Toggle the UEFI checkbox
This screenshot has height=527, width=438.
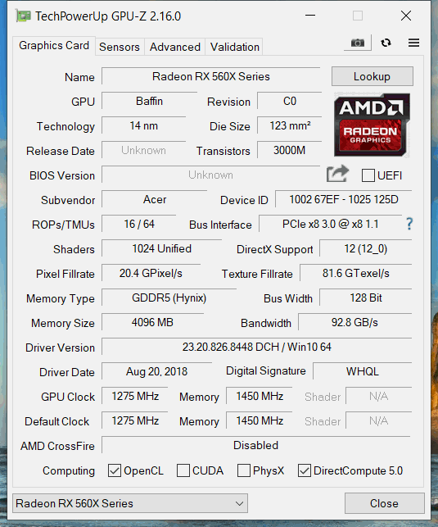click(368, 175)
